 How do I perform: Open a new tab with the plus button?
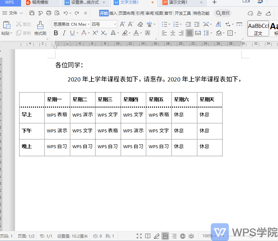tap(214, 2)
